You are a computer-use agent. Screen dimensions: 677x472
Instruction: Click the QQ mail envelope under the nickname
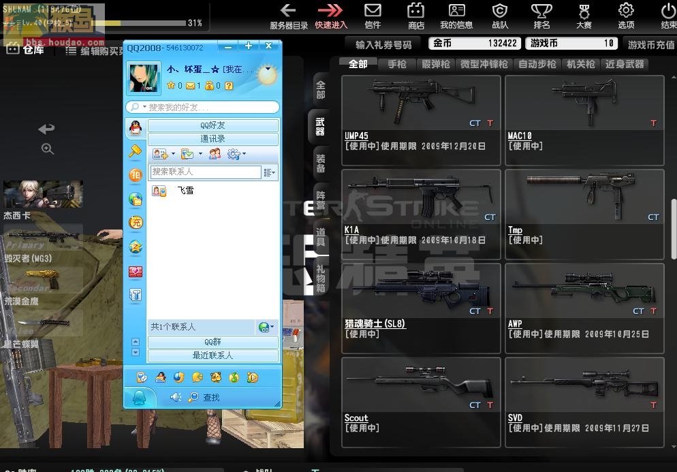tap(191, 86)
